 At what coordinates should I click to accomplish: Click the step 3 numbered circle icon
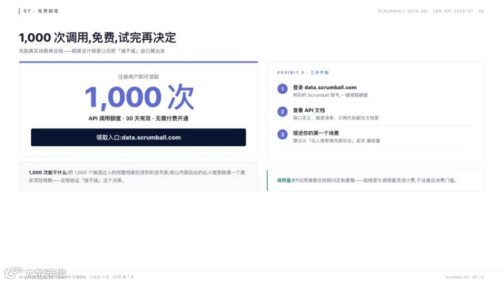pos(282,135)
